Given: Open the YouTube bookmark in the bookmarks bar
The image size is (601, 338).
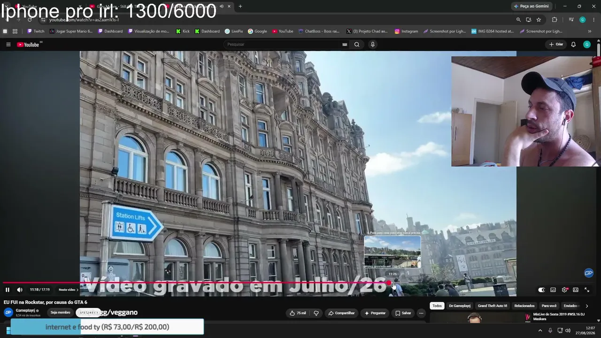Looking at the screenshot, I should coord(283,31).
